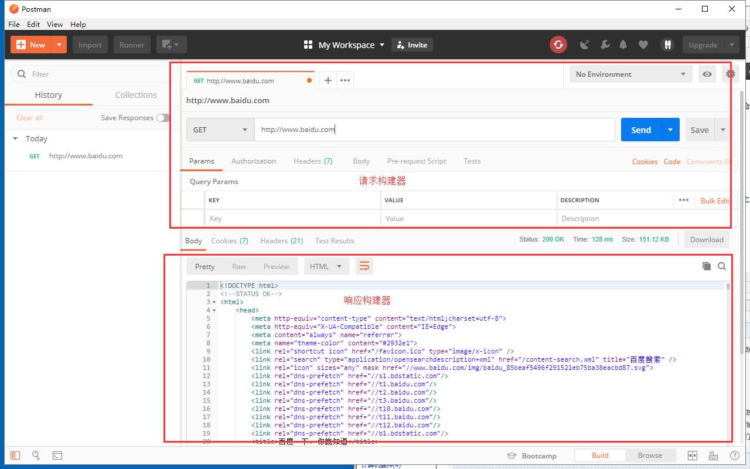The width and height of the screenshot is (750, 469).
Task: Click the Invite button
Action: coord(412,45)
